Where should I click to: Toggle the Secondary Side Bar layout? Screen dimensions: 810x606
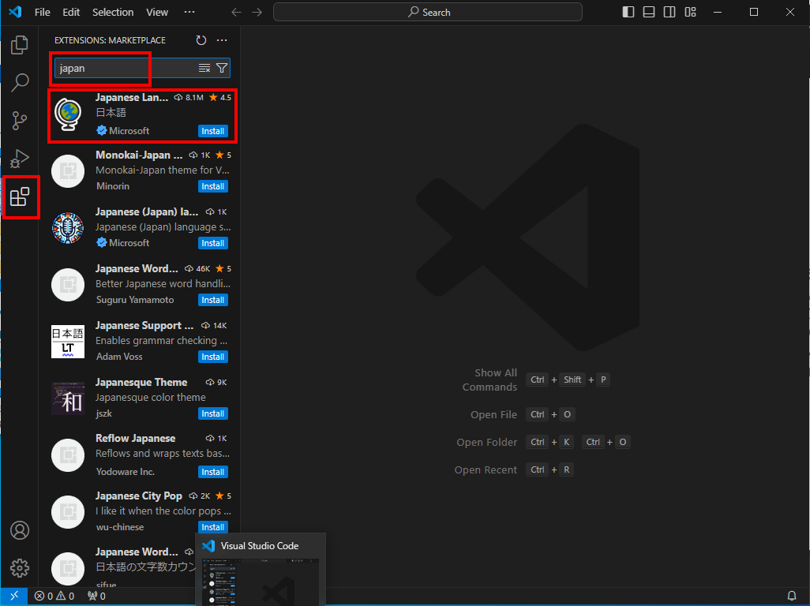point(669,12)
